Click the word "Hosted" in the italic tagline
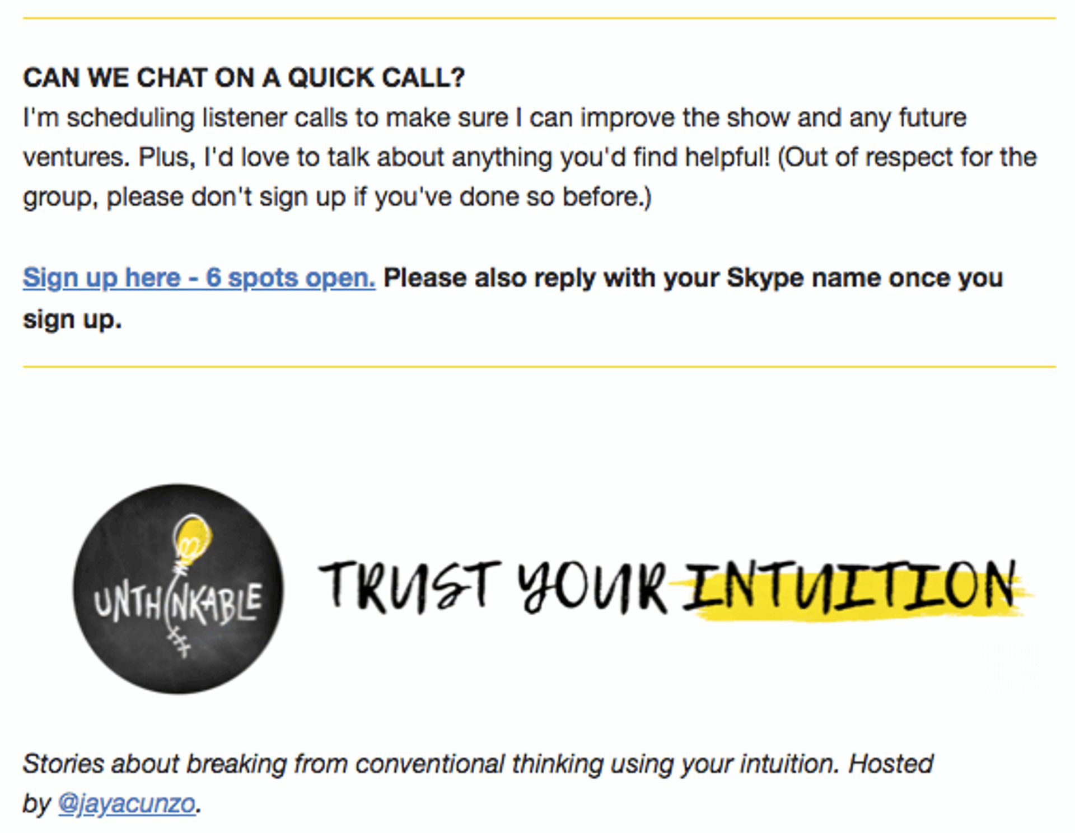 click(890, 764)
